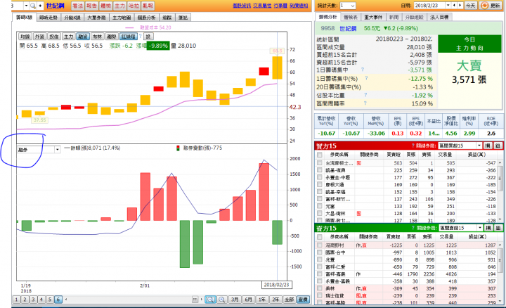Open the 行事曆 link
This screenshot has width=506, height=308.
280,6
